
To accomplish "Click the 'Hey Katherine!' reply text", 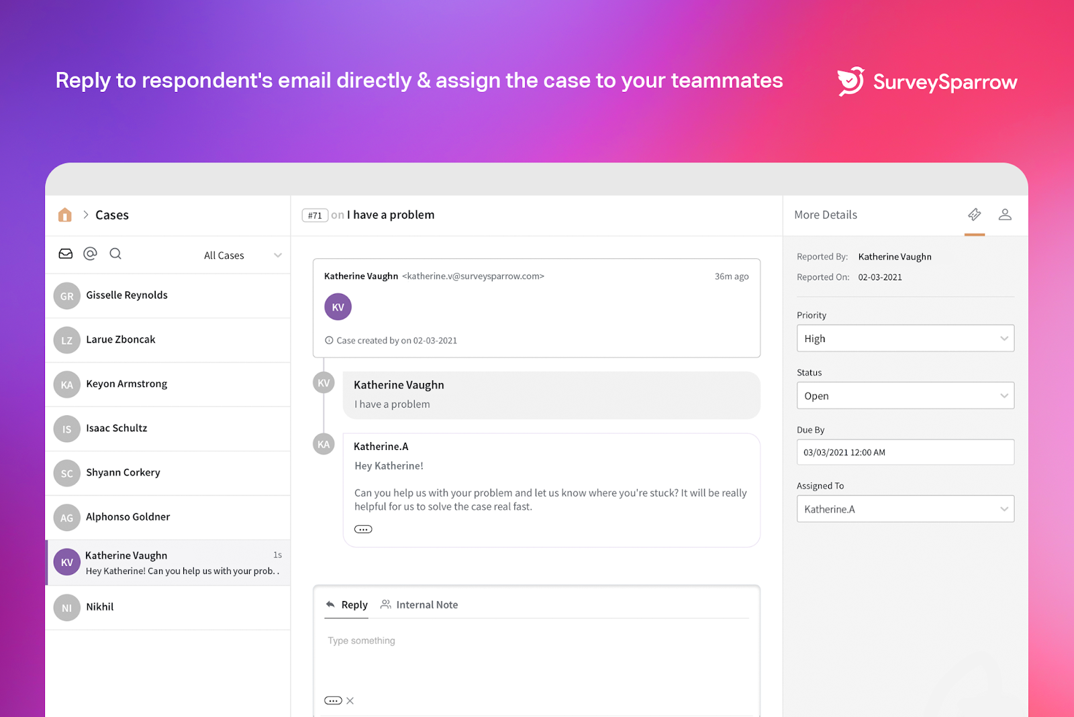I will coord(389,465).
